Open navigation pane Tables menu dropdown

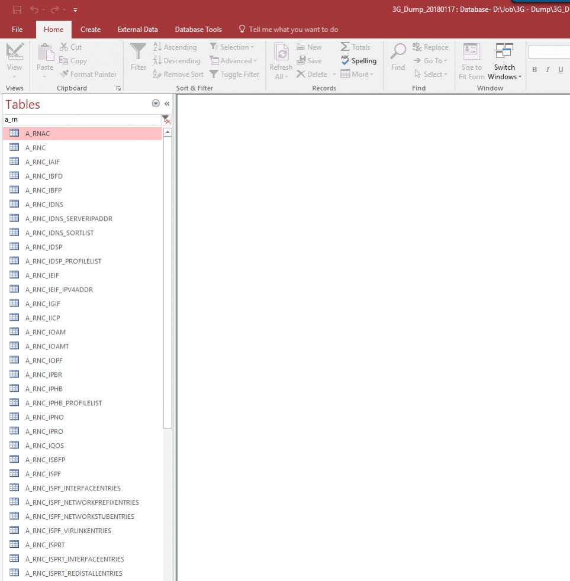[x=156, y=104]
